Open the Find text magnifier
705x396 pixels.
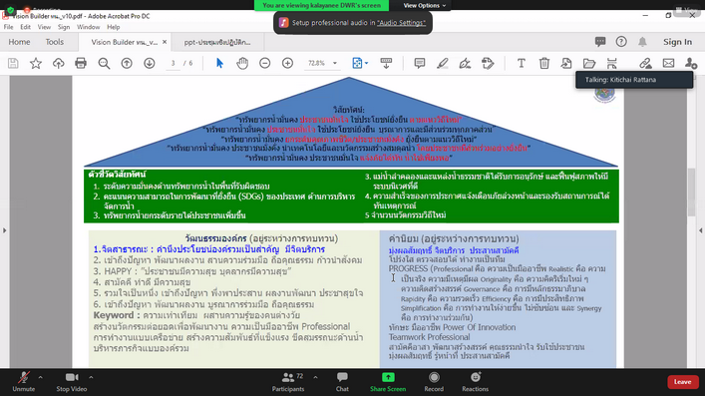[x=104, y=64]
